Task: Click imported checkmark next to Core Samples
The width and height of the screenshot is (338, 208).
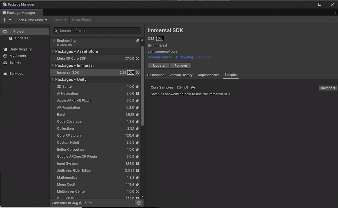Action: (193, 88)
